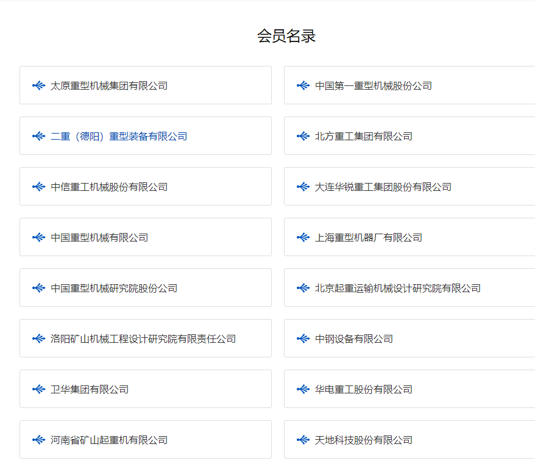View 华电重工股份有限公司 member entry
The width and height of the screenshot is (535, 469).
click(363, 389)
